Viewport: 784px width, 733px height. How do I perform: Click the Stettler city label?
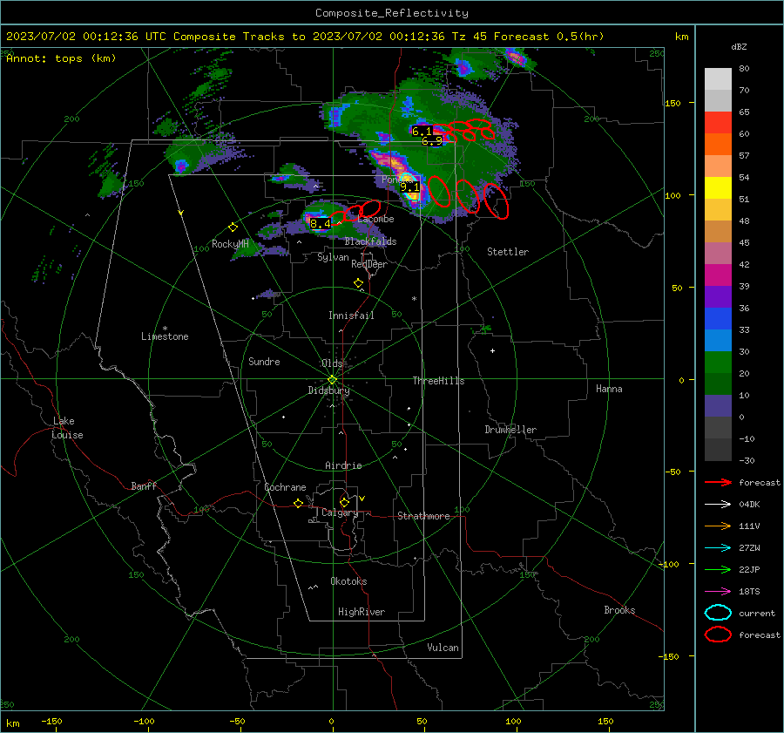(x=508, y=252)
